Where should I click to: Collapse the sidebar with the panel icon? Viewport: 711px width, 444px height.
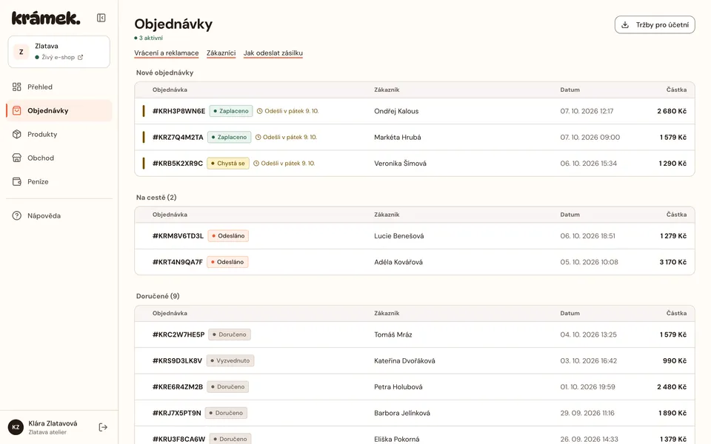pos(101,18)
